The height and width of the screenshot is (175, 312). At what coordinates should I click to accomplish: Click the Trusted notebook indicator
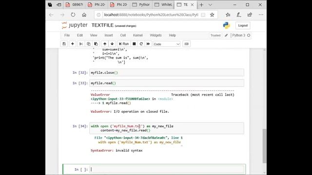[x=215, y=35]
